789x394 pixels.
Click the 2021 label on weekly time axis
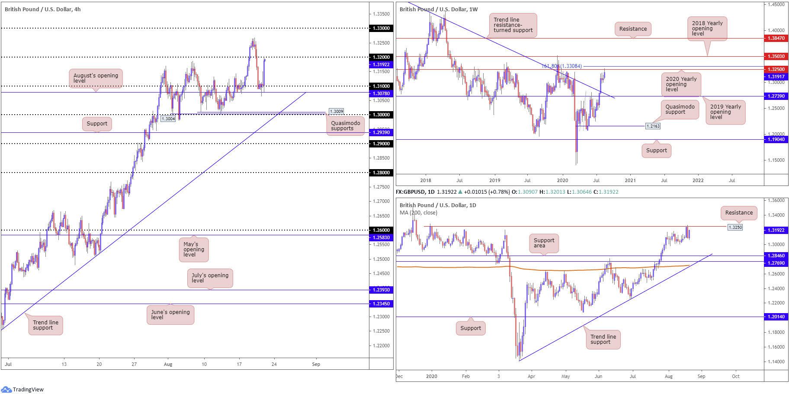coord(630,180)
